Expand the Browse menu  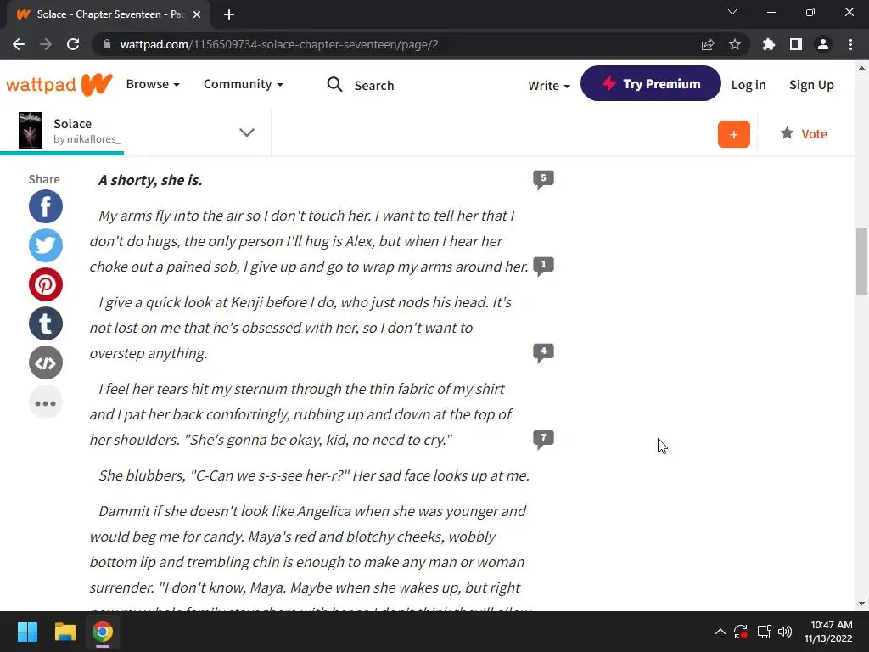click(153, 84)
